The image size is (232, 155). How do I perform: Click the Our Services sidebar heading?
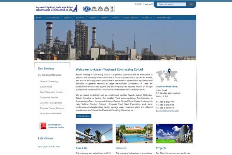[x=46, y=69]
